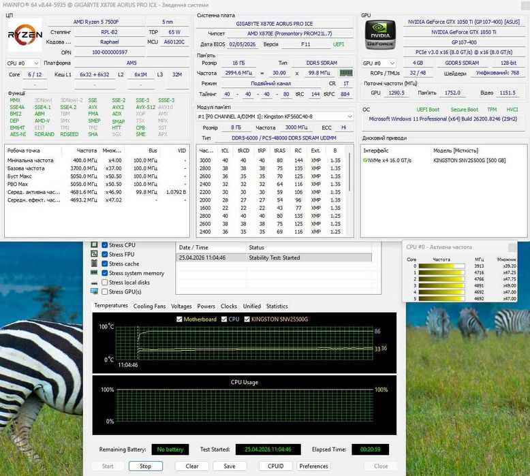The image size is (530, 476).
Task: Click the NVIDIA GeForce GTX 1050 Ti (GP107-400) [ASUS] field
Action: [464, 22]
